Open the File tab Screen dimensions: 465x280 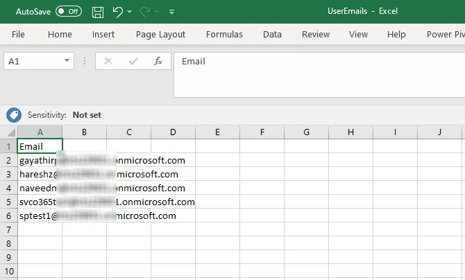(18, 35)
